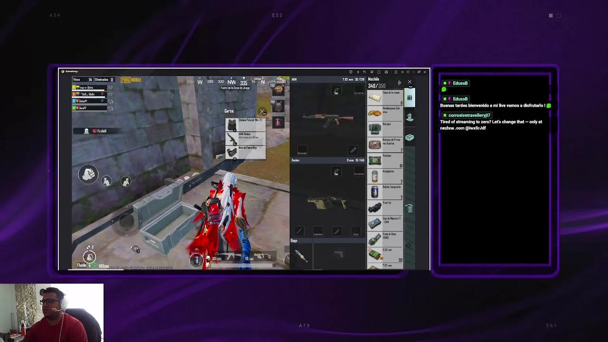Open the Gameloop keymapping icon
Viewport: 608px width, 342px height.
371,72
